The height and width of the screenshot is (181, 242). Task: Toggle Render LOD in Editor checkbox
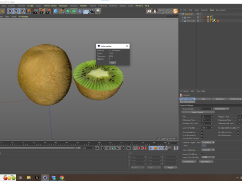point(238,128)
